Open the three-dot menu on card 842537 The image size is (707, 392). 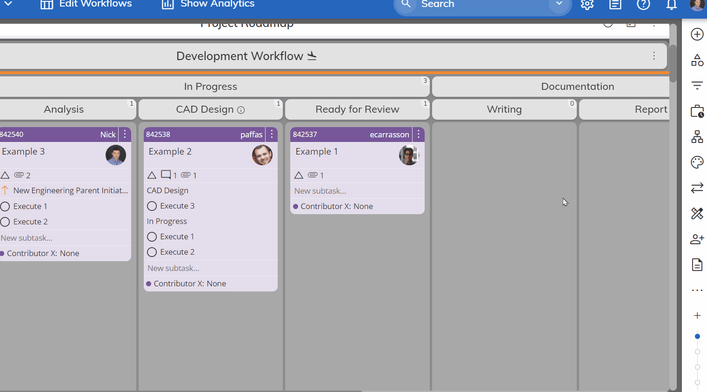419,135
